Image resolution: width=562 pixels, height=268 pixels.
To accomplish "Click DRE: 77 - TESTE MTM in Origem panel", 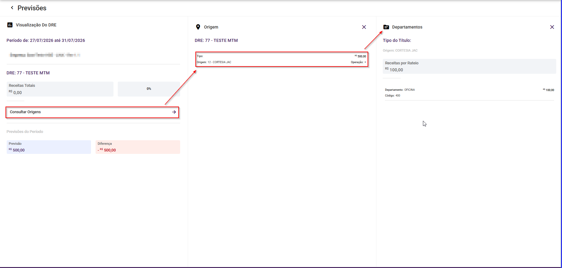I will 216,40.
